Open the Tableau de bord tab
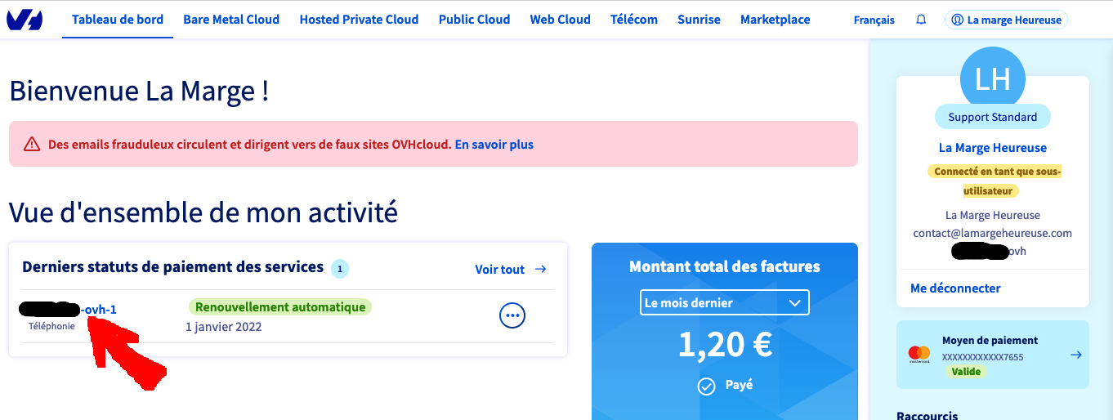The height and width of the screenshot is (420, 1113). [118, 20]
